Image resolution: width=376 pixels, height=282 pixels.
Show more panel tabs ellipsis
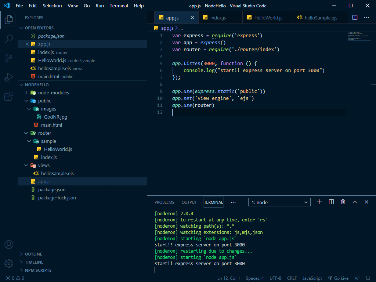click(233, 202)
